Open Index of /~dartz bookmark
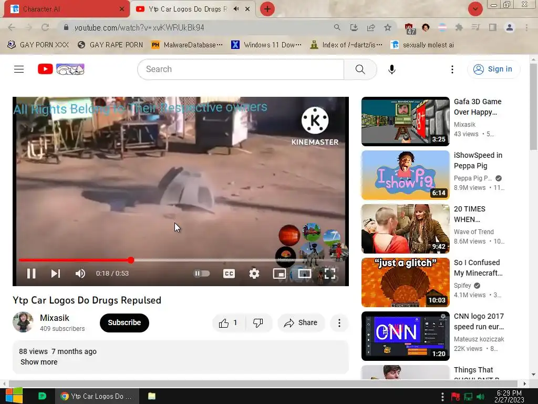 (x=346, y=45)
